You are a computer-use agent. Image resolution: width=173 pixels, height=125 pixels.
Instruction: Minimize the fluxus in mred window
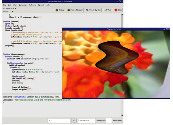click(164, 29)
